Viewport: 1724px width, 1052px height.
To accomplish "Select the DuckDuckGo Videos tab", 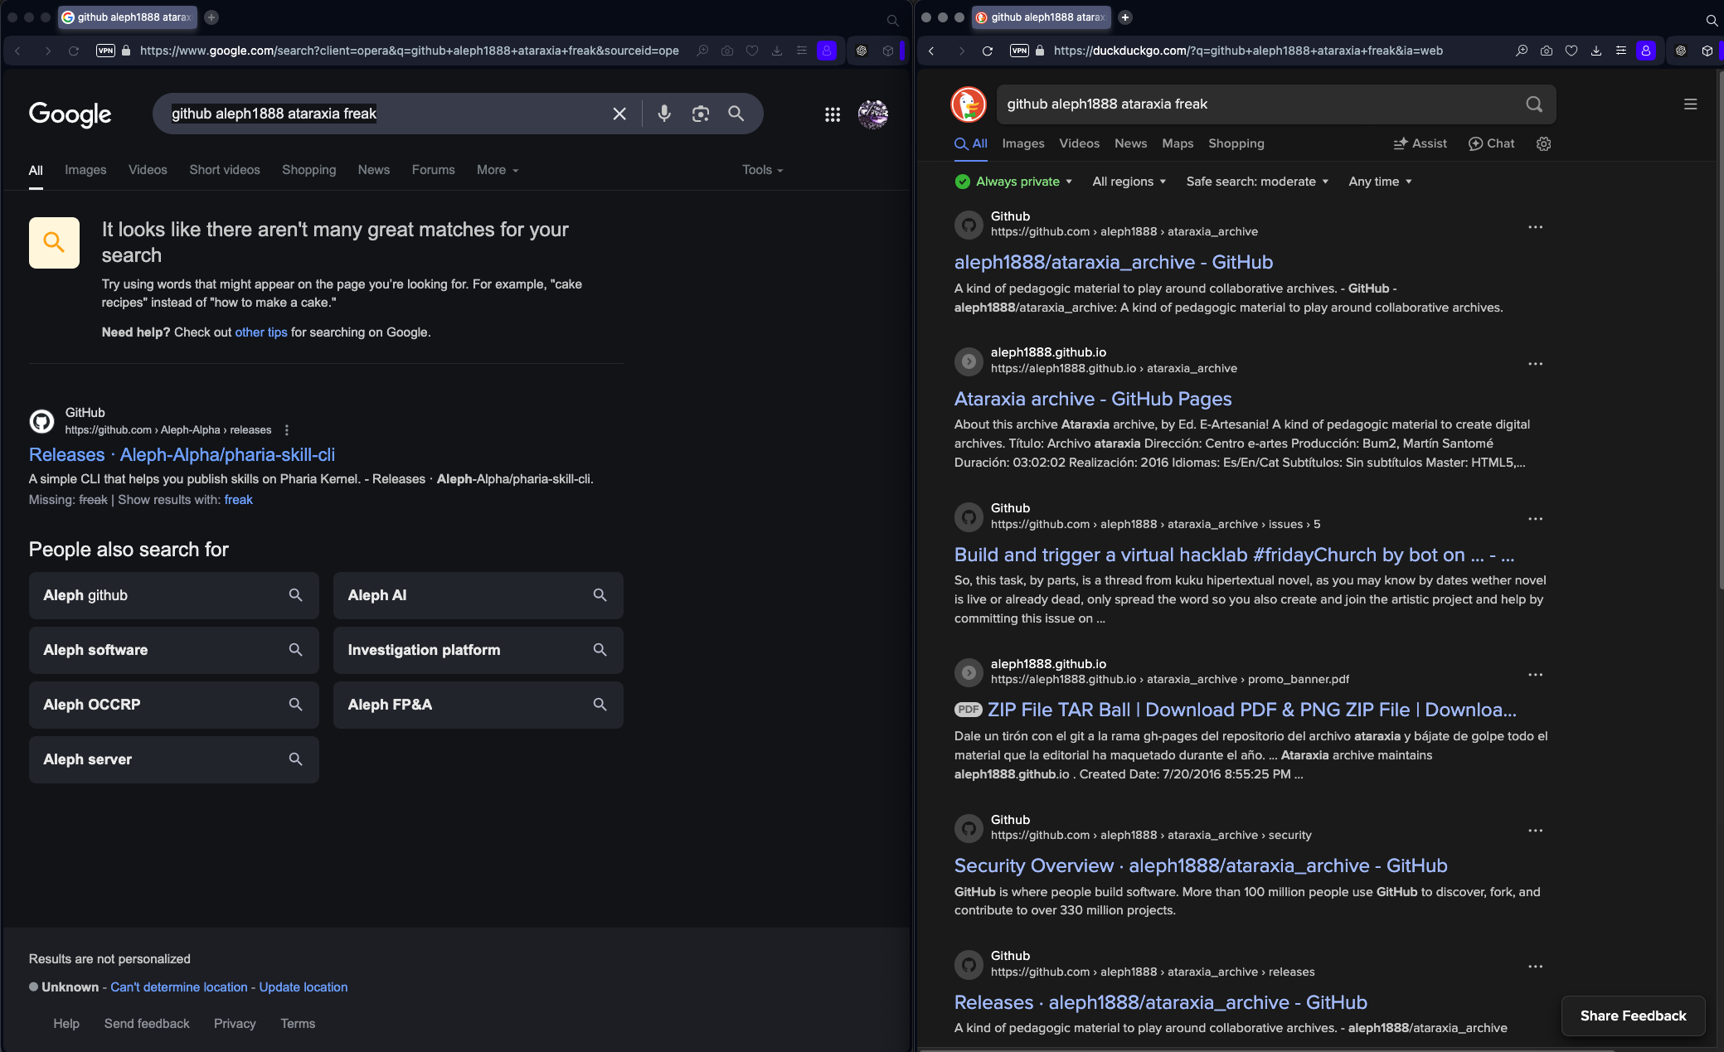I will coord(1079,143).
